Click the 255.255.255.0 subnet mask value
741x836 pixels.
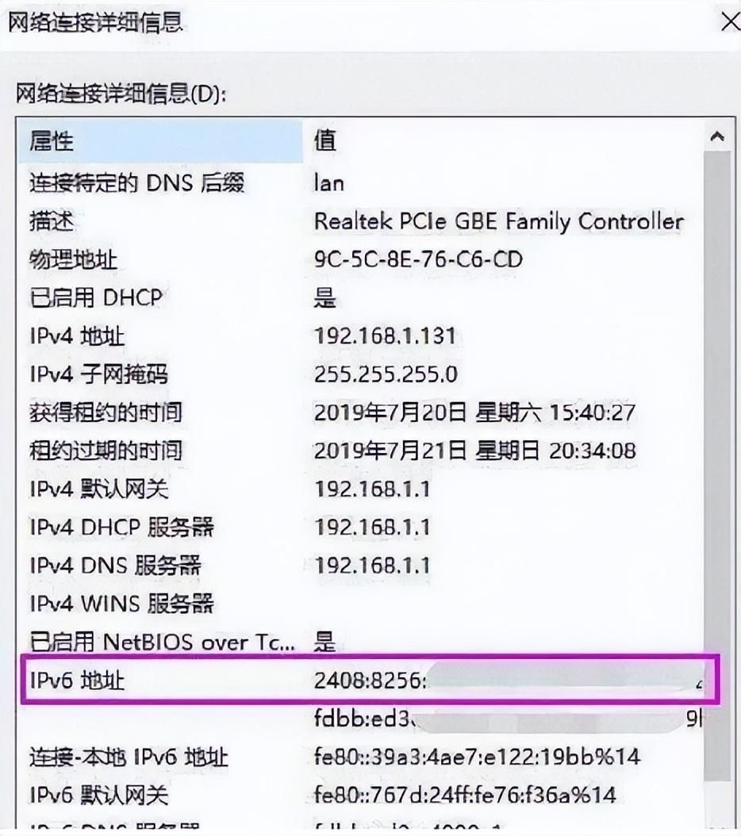click(386, 375)
